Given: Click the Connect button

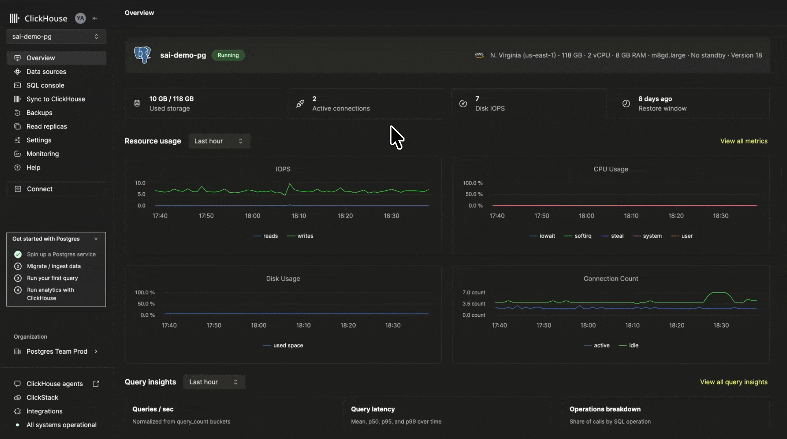Looking at the screenshot, I should click(x=56, y=189).
